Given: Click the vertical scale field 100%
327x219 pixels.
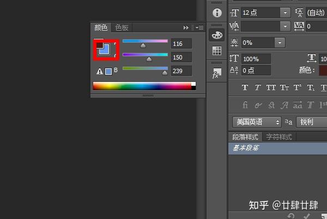Looking at the screenshot, I should 256,59.
